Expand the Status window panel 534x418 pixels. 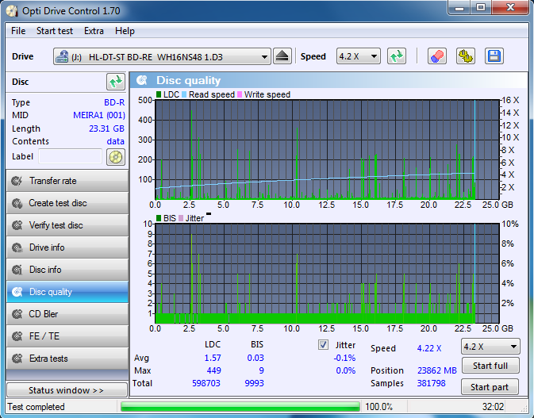(65, 390)
